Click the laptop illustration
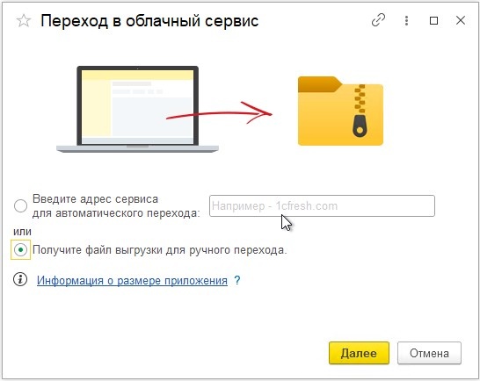 137,109
